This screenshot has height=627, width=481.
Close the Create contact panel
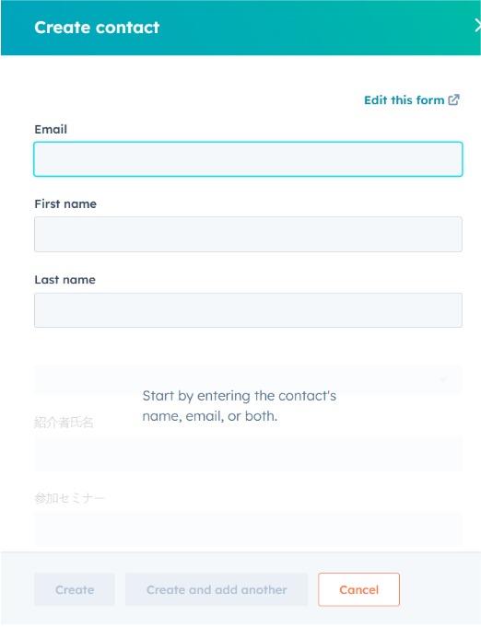(477, 26)
